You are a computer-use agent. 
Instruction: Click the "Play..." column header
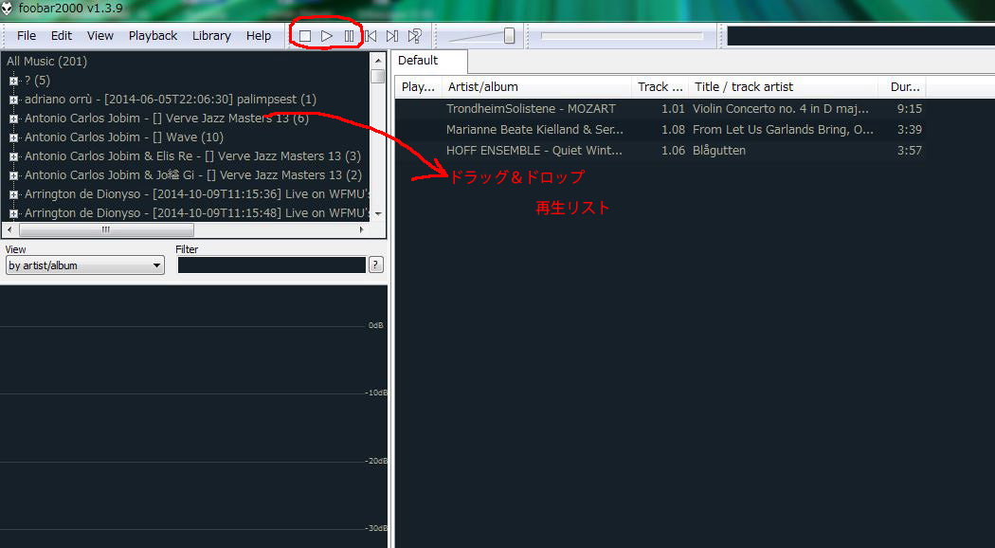click(x=418, y=87)
